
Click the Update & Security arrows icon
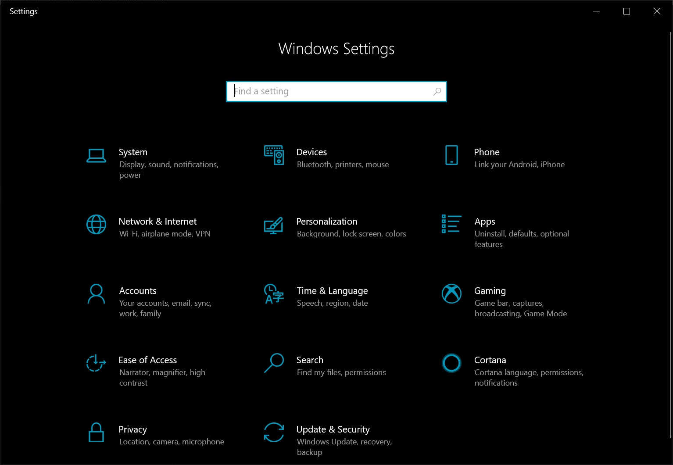click(274, 433)
